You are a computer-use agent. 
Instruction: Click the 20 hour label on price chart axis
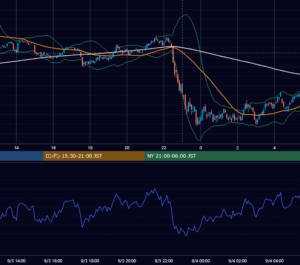click(127, 148)
